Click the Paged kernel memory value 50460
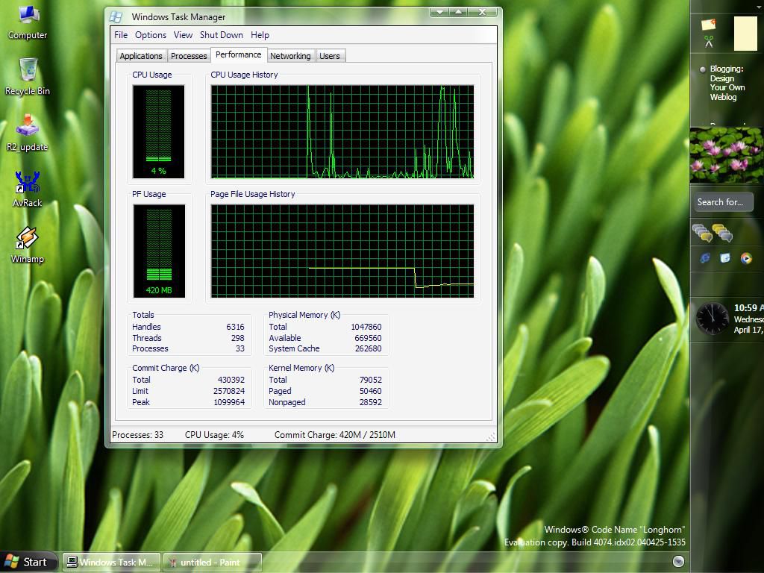Screen dimensions: 764x573 (370, 391)
